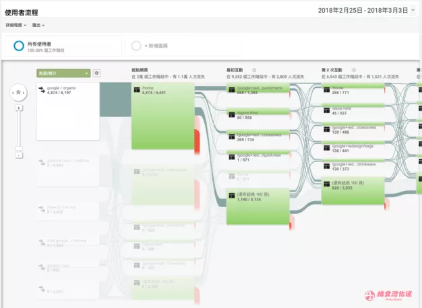Click the 第 2 次互動 column header
This screenshot has width=422, height=308.
332,70
